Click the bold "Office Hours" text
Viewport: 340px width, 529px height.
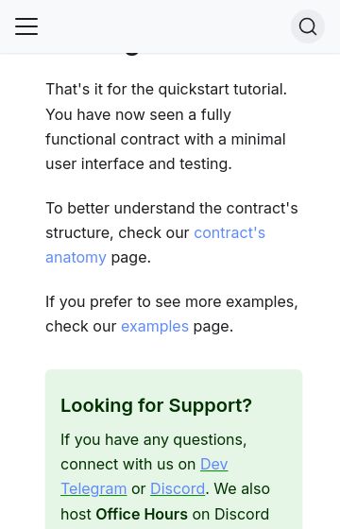click(142, 515)
